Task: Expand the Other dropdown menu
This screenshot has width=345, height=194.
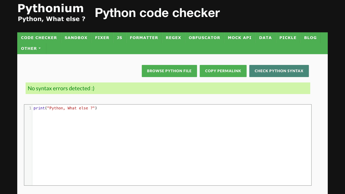Action: (31, 49)
